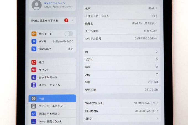Tap App count value 7
188x125 pixels.
[x=157, y=75]
